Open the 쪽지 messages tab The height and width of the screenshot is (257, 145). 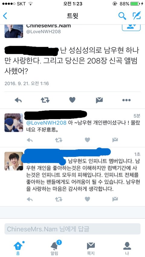point(91,248)
